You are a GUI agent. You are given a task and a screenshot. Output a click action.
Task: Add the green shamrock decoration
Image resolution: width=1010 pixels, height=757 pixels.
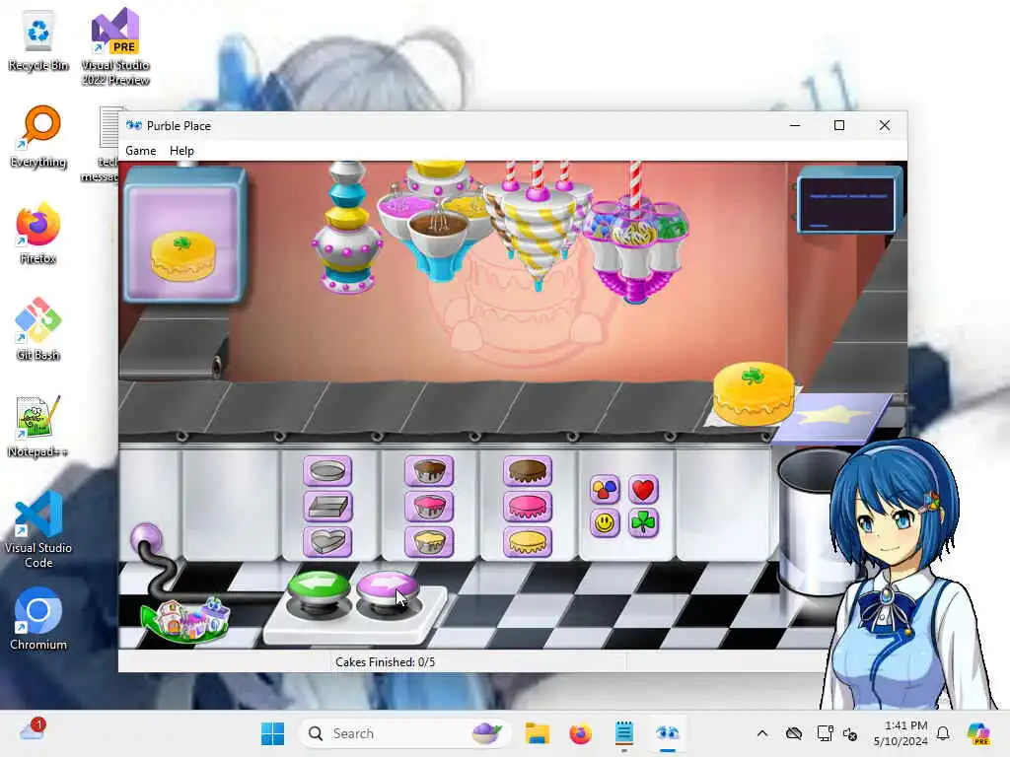click(643, 522)
